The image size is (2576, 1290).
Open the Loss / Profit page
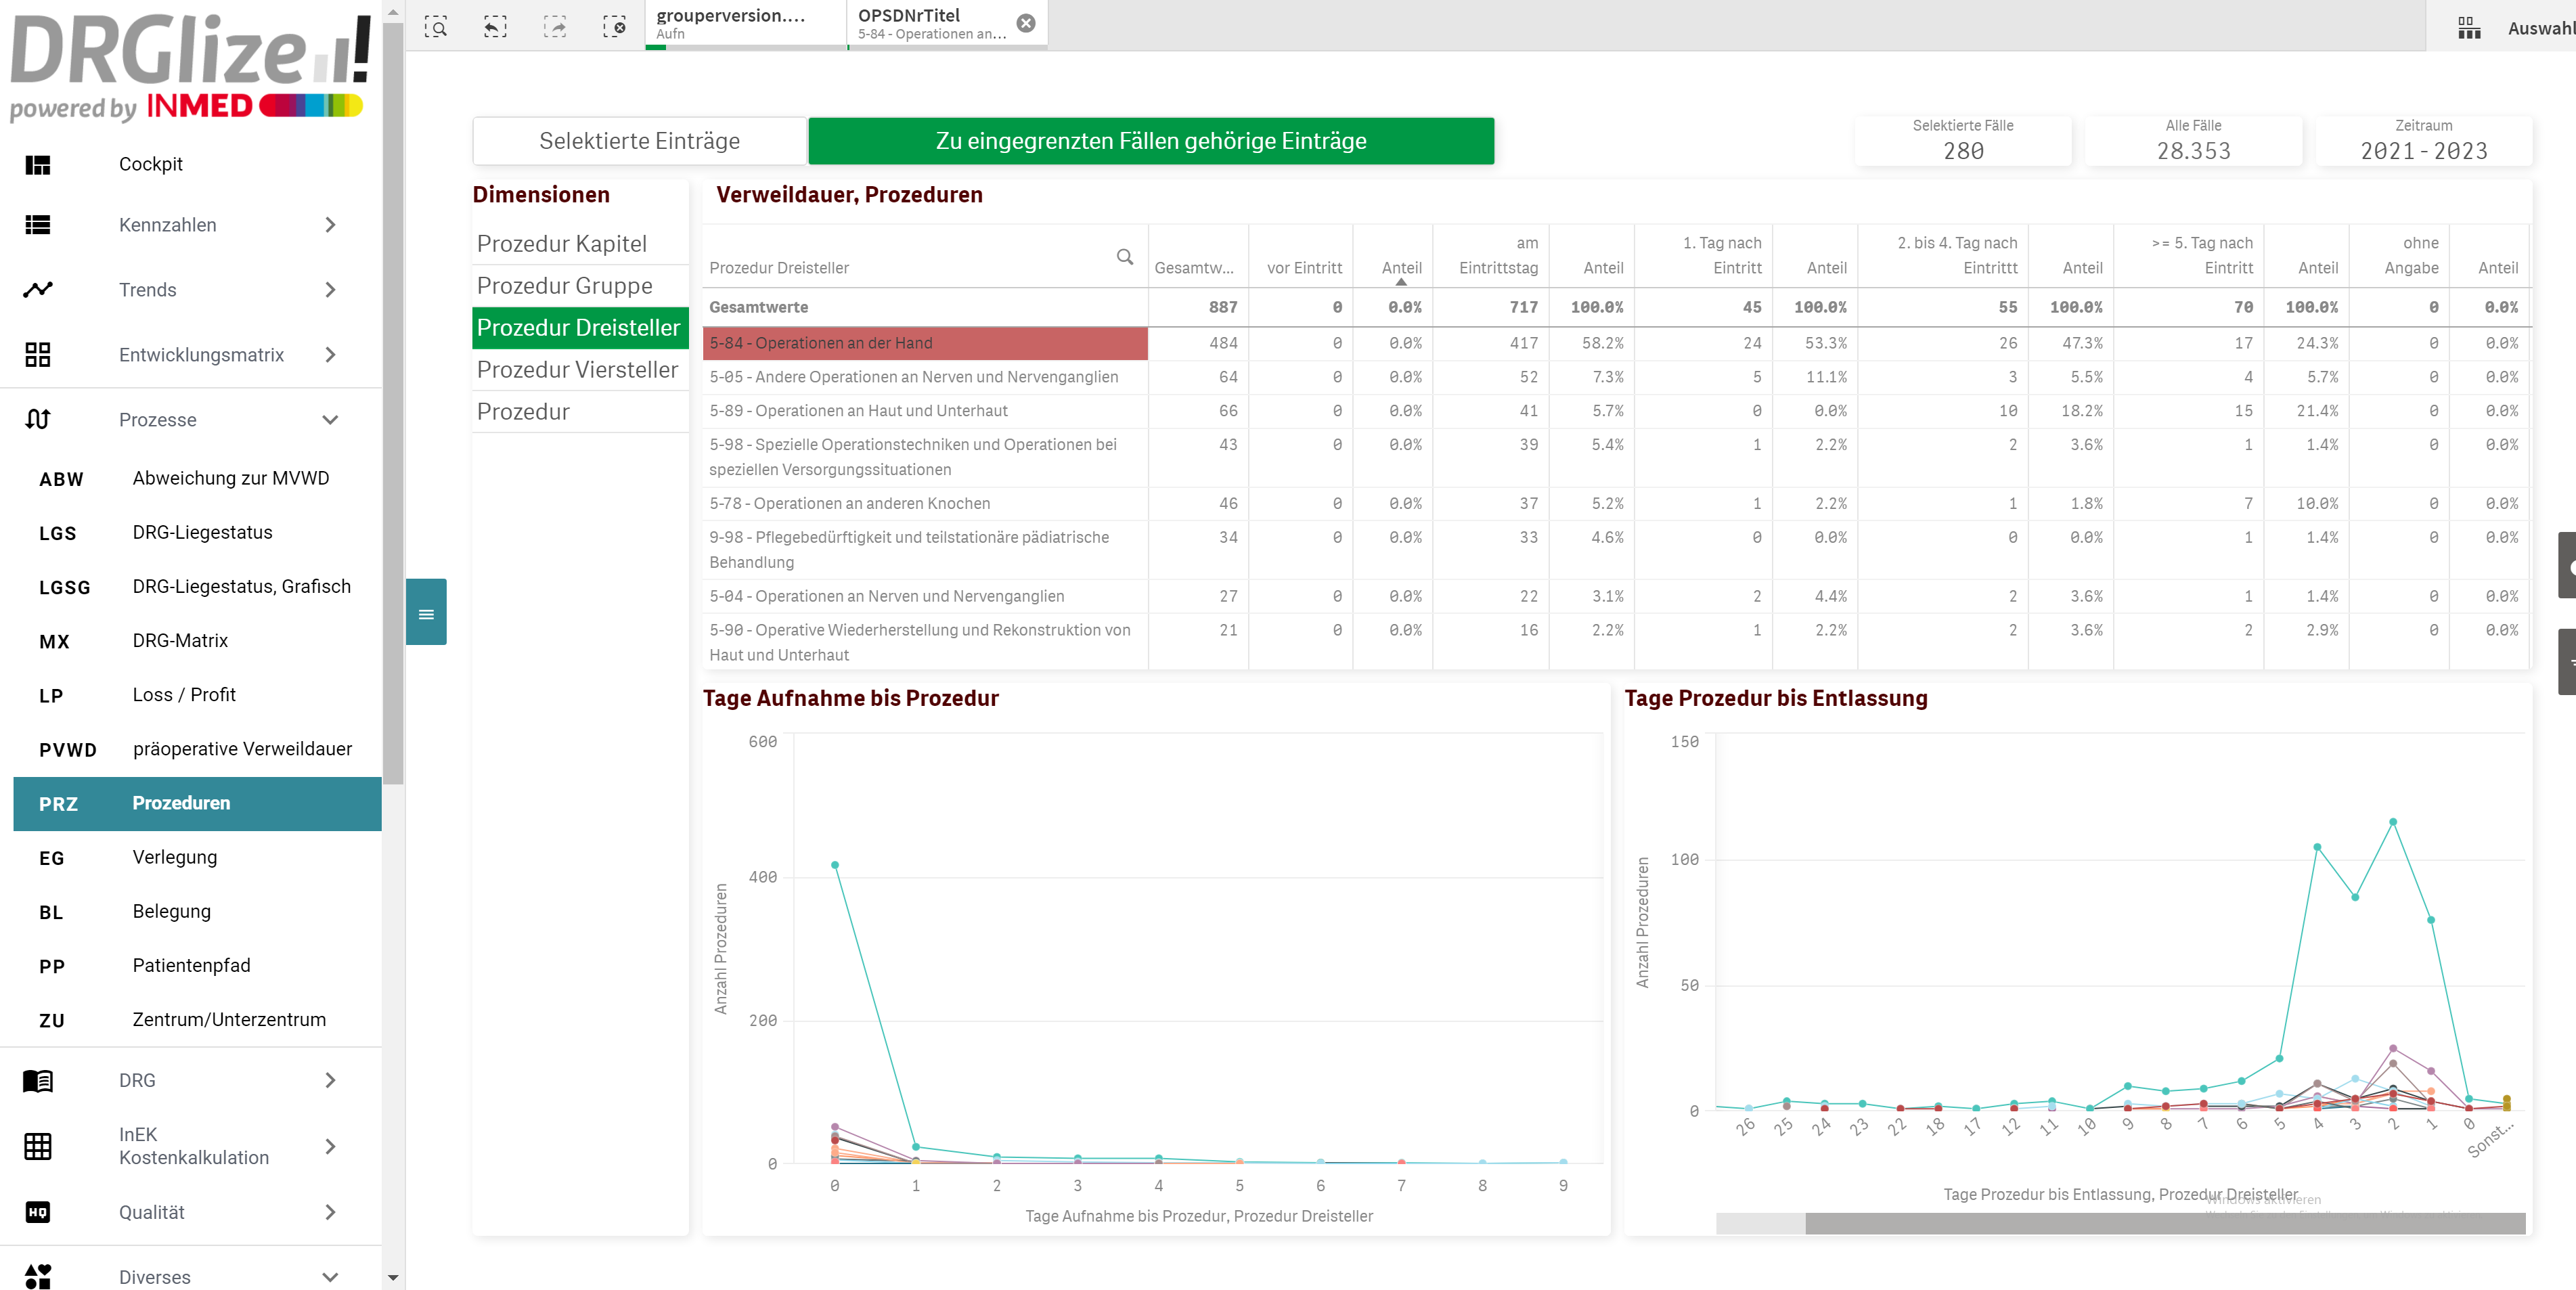point(184,695)
